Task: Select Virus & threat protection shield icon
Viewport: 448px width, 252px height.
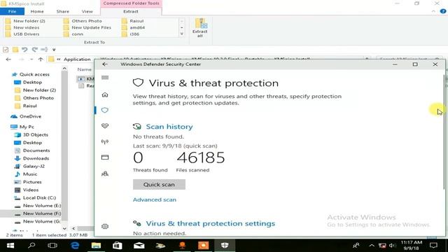Action: (105, 110)
